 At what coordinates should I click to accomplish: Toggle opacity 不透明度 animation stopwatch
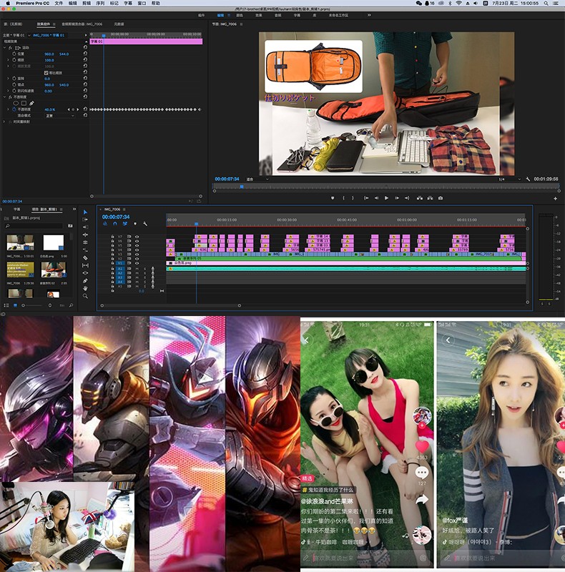14,109
